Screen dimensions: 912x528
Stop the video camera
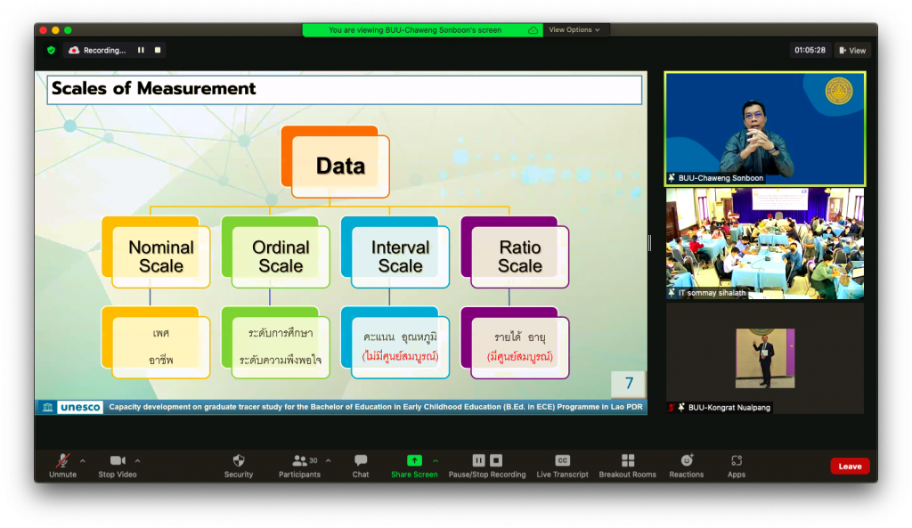coord(118,461)
